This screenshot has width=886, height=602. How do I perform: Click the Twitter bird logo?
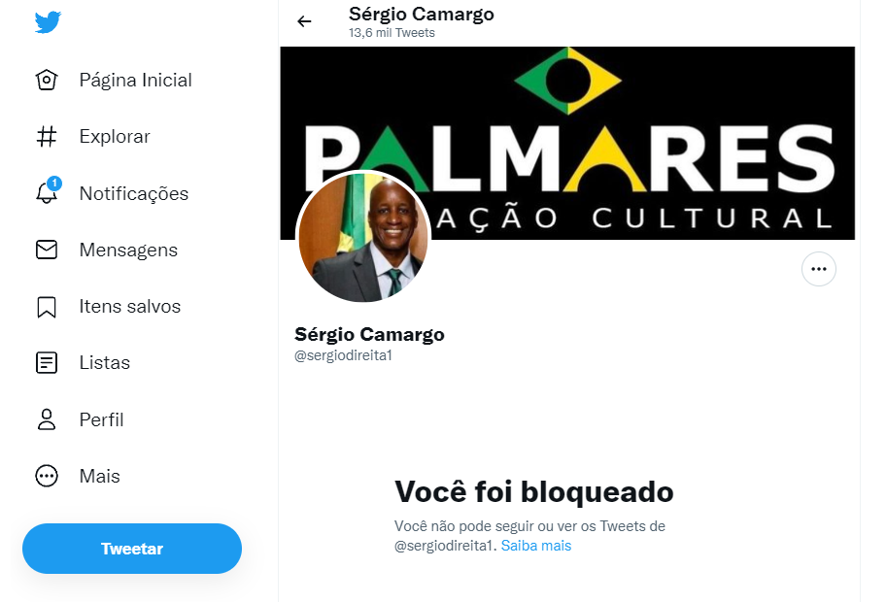pyautogui.click(x=48, y=22)
